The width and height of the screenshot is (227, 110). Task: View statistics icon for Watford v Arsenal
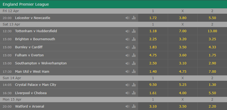point(134,106)
